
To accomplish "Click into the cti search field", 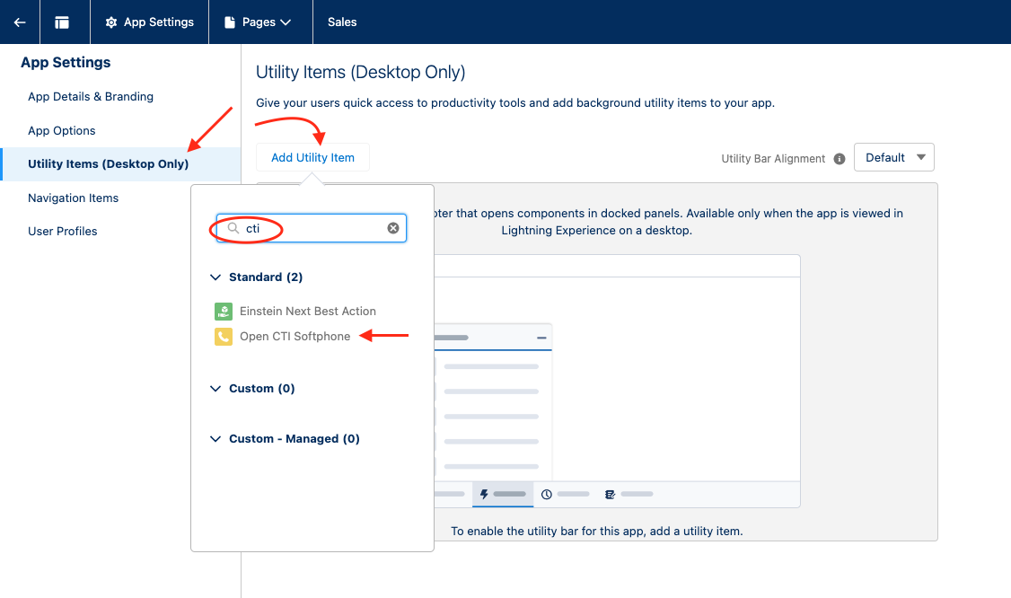I will [x=311, y=228].
